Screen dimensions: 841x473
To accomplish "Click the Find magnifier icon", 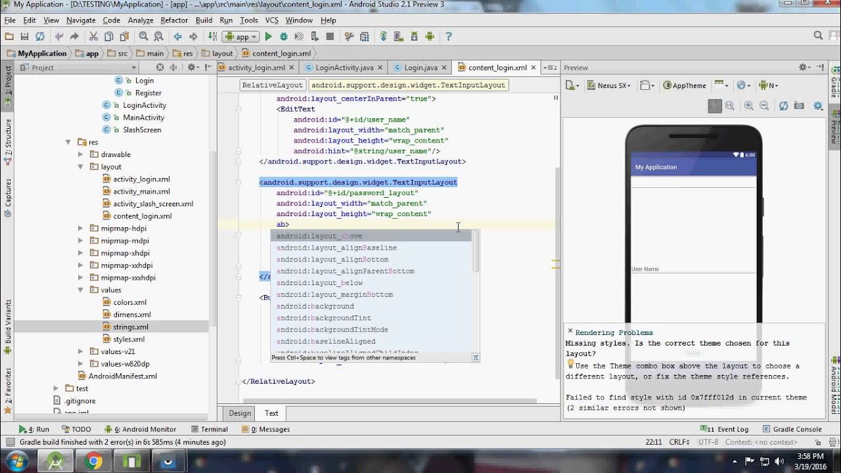I will point(143,37).
